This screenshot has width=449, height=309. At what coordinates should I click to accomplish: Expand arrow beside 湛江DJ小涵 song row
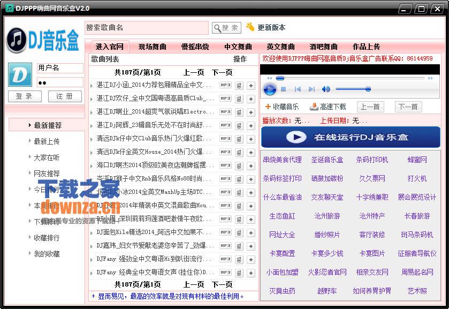tap(92, 86)
